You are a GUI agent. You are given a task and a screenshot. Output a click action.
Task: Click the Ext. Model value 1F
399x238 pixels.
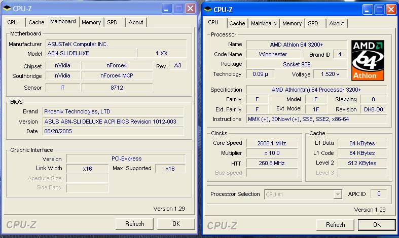[x=316, y=109]
